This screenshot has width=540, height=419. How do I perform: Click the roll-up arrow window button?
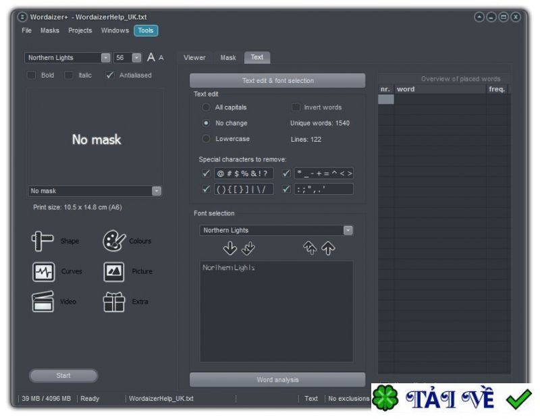pos(479,17)
